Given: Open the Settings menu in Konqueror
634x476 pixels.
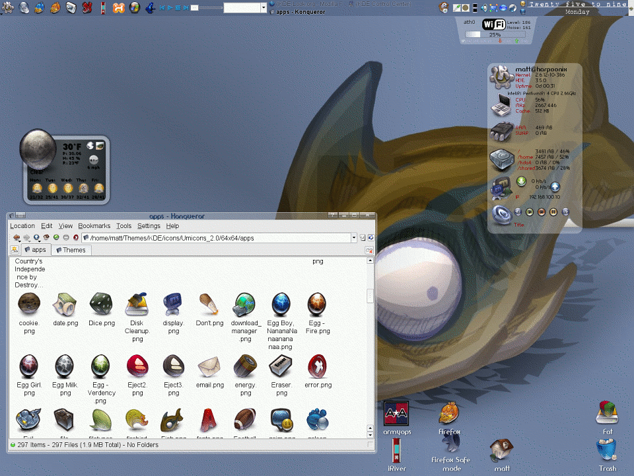Looking at the screenshot, I should [x=149, y=226].
